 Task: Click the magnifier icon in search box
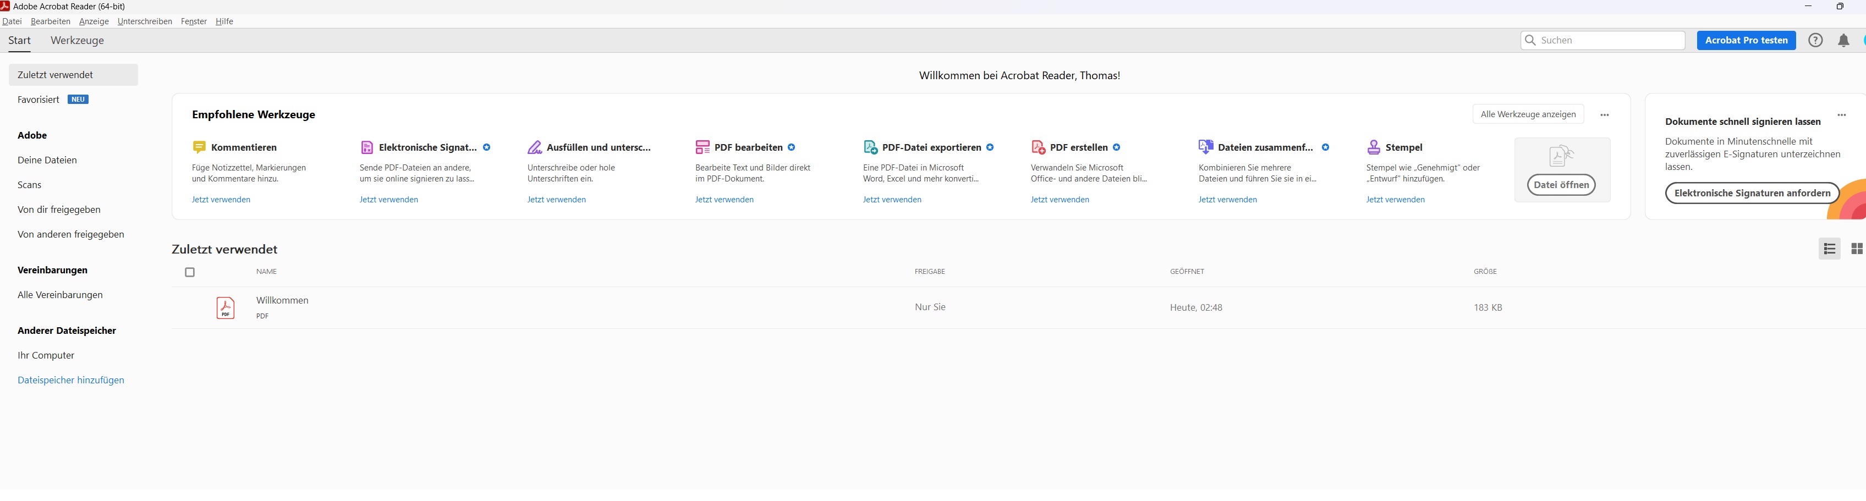coord(1530,41)
